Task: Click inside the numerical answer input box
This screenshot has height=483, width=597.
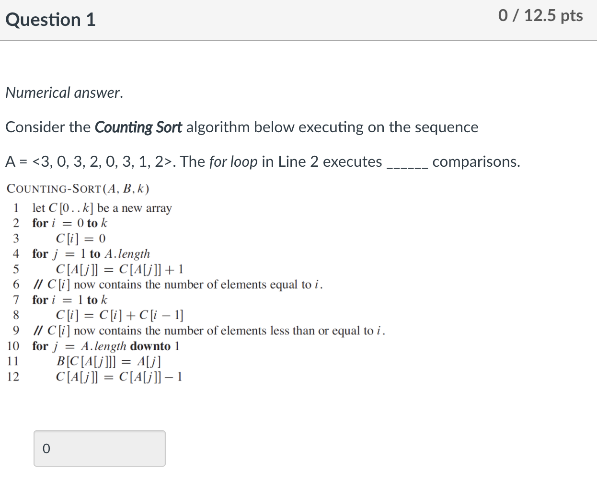Action: coord(99,448)
